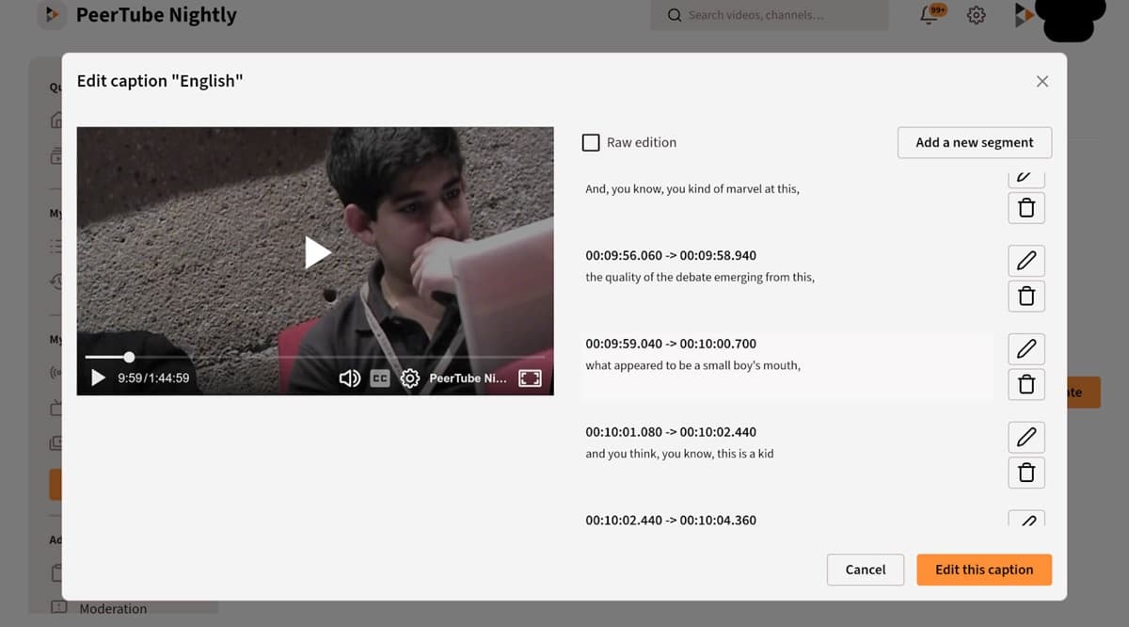Open the PeerTube Ni... link in player

coord(468,378)
